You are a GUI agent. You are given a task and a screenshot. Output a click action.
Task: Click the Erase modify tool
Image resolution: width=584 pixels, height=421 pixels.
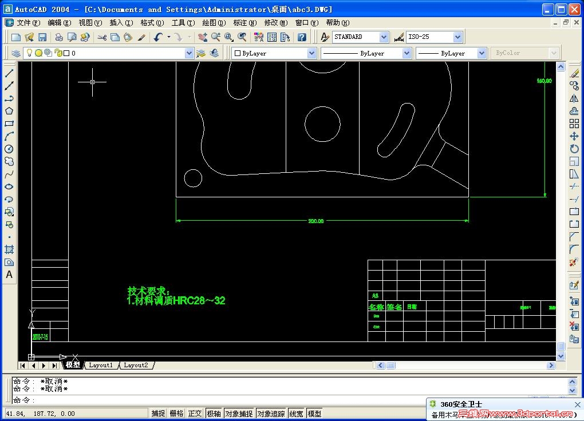(574, 73)
